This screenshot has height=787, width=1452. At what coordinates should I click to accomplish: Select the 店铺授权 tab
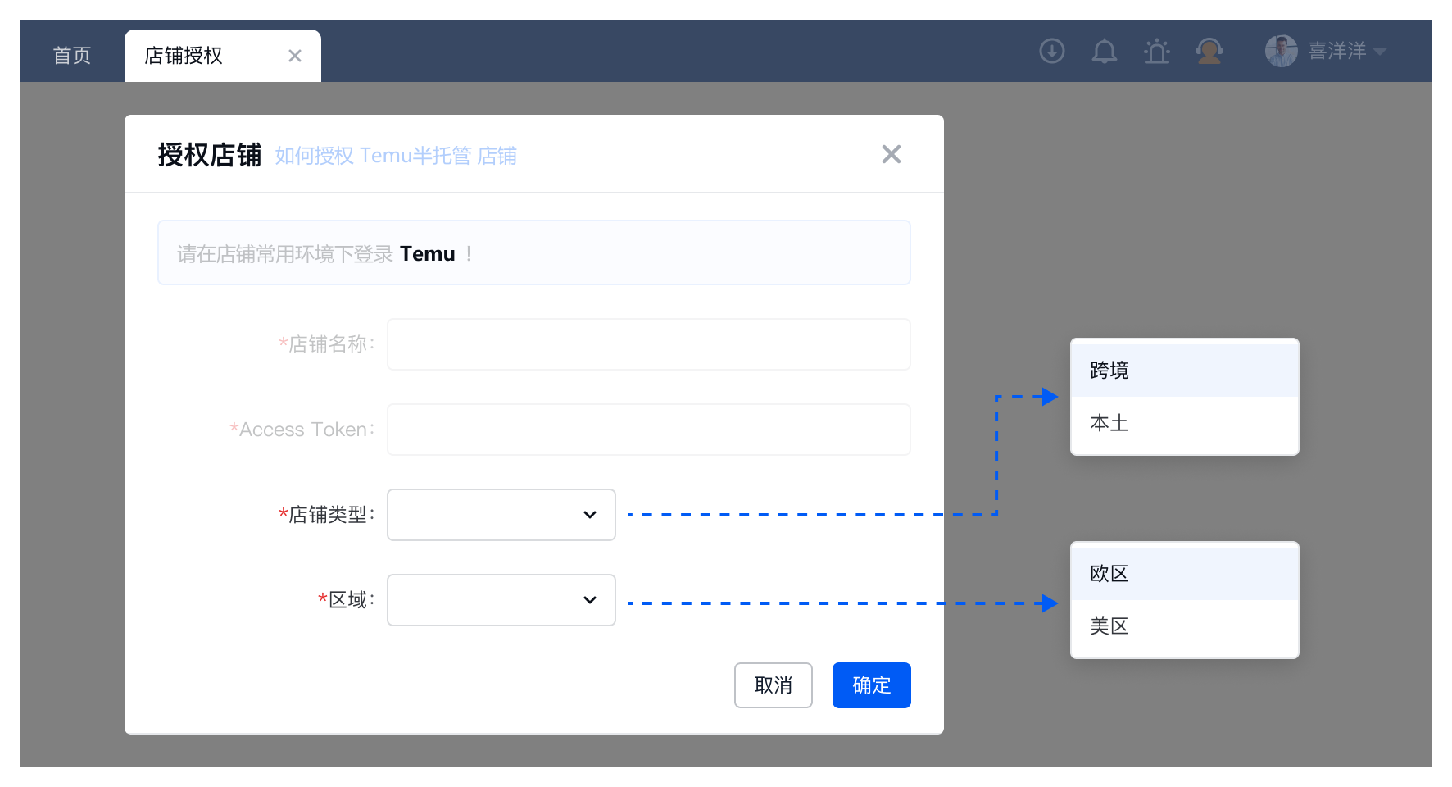223,56
